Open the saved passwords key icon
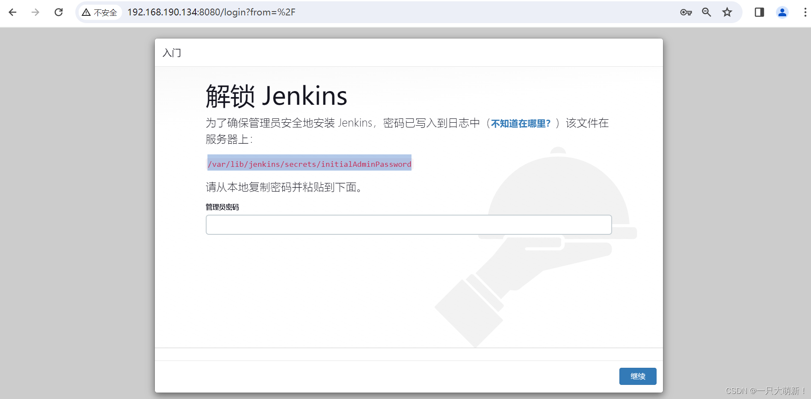The height and width of the screenshot is (399, 811). [x=686, y=12]
